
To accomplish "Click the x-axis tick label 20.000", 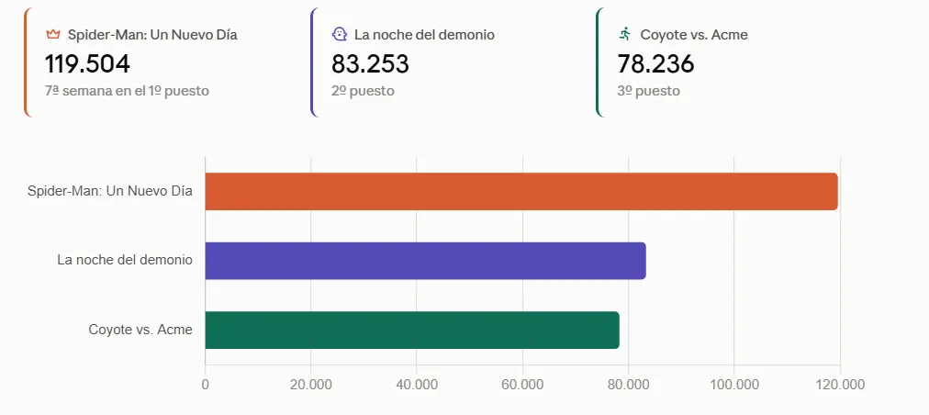I will pyautogui.click(x=311, y=384).
